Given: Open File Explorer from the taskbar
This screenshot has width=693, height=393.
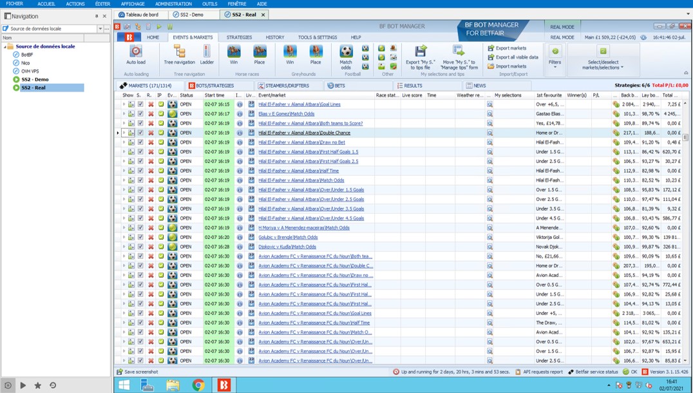Looking at the screenshot, I should (173, 385).
